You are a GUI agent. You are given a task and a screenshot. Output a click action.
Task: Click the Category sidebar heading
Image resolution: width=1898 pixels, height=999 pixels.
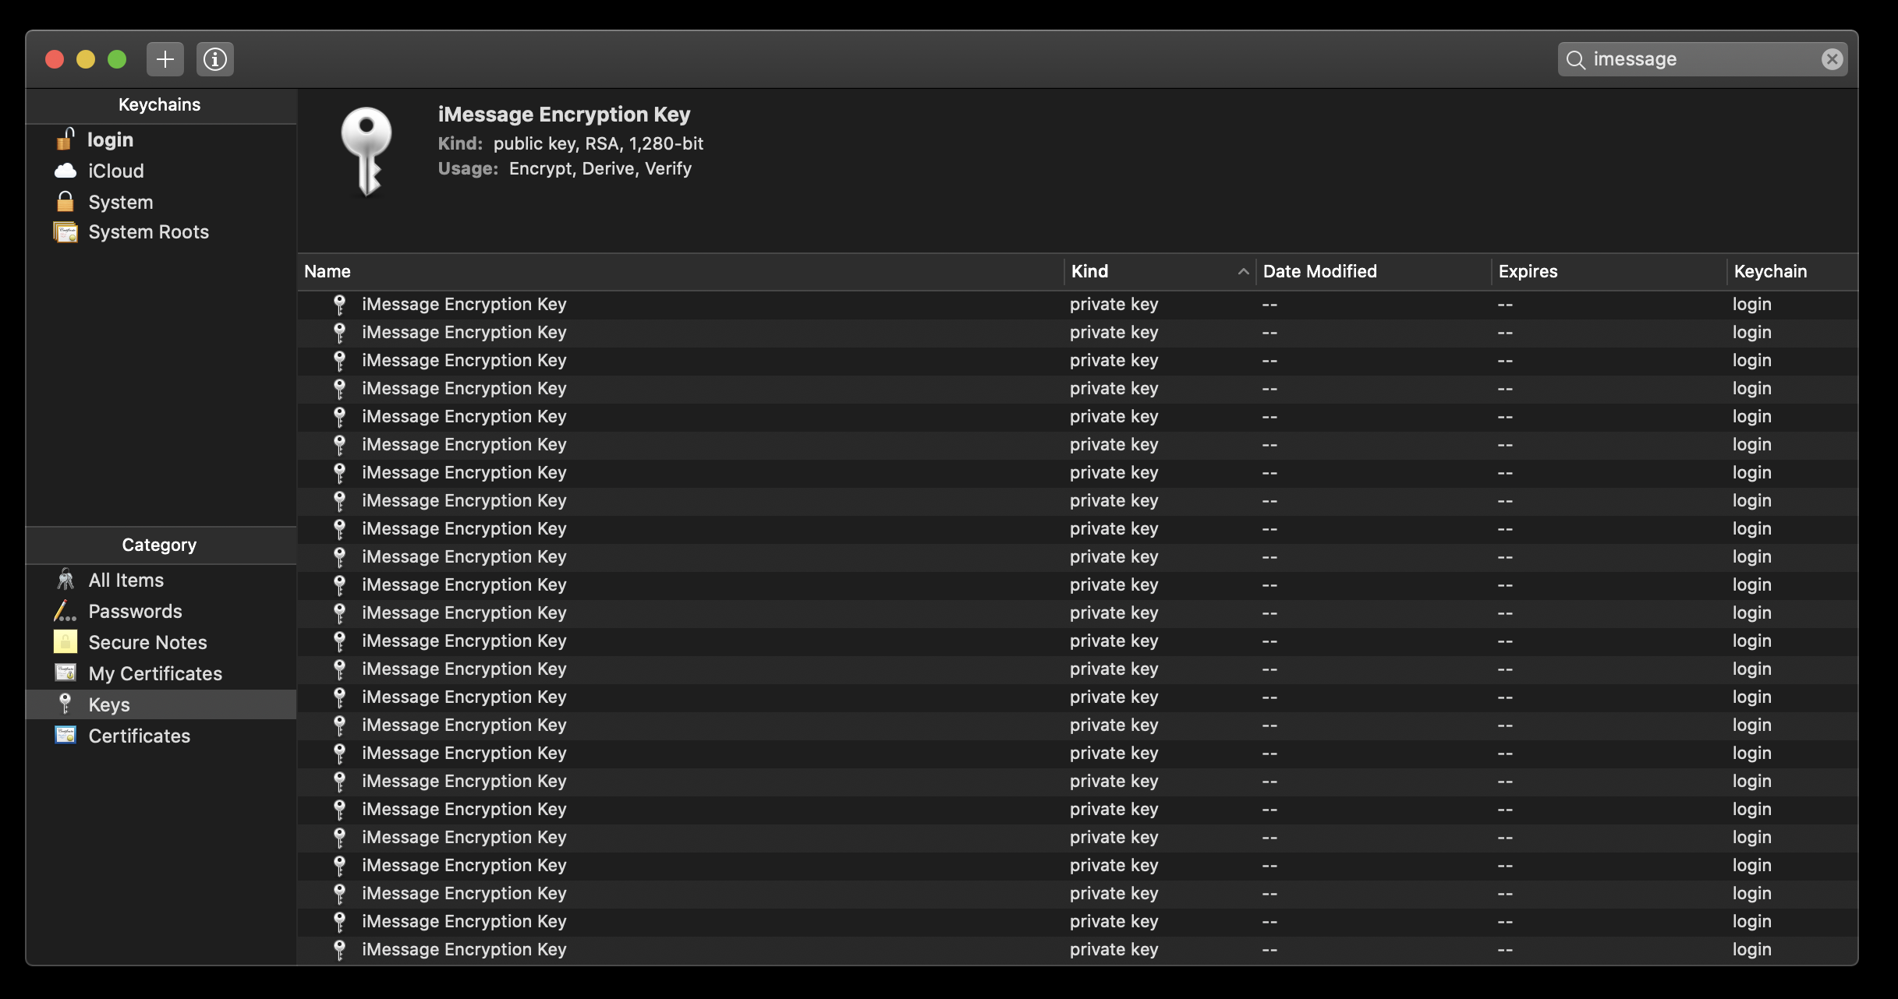pos(159,545)
